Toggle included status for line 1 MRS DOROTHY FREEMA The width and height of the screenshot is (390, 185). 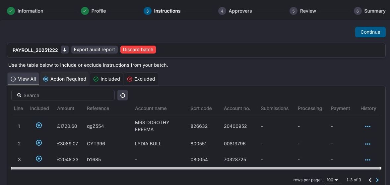click(x=39, y=125)
